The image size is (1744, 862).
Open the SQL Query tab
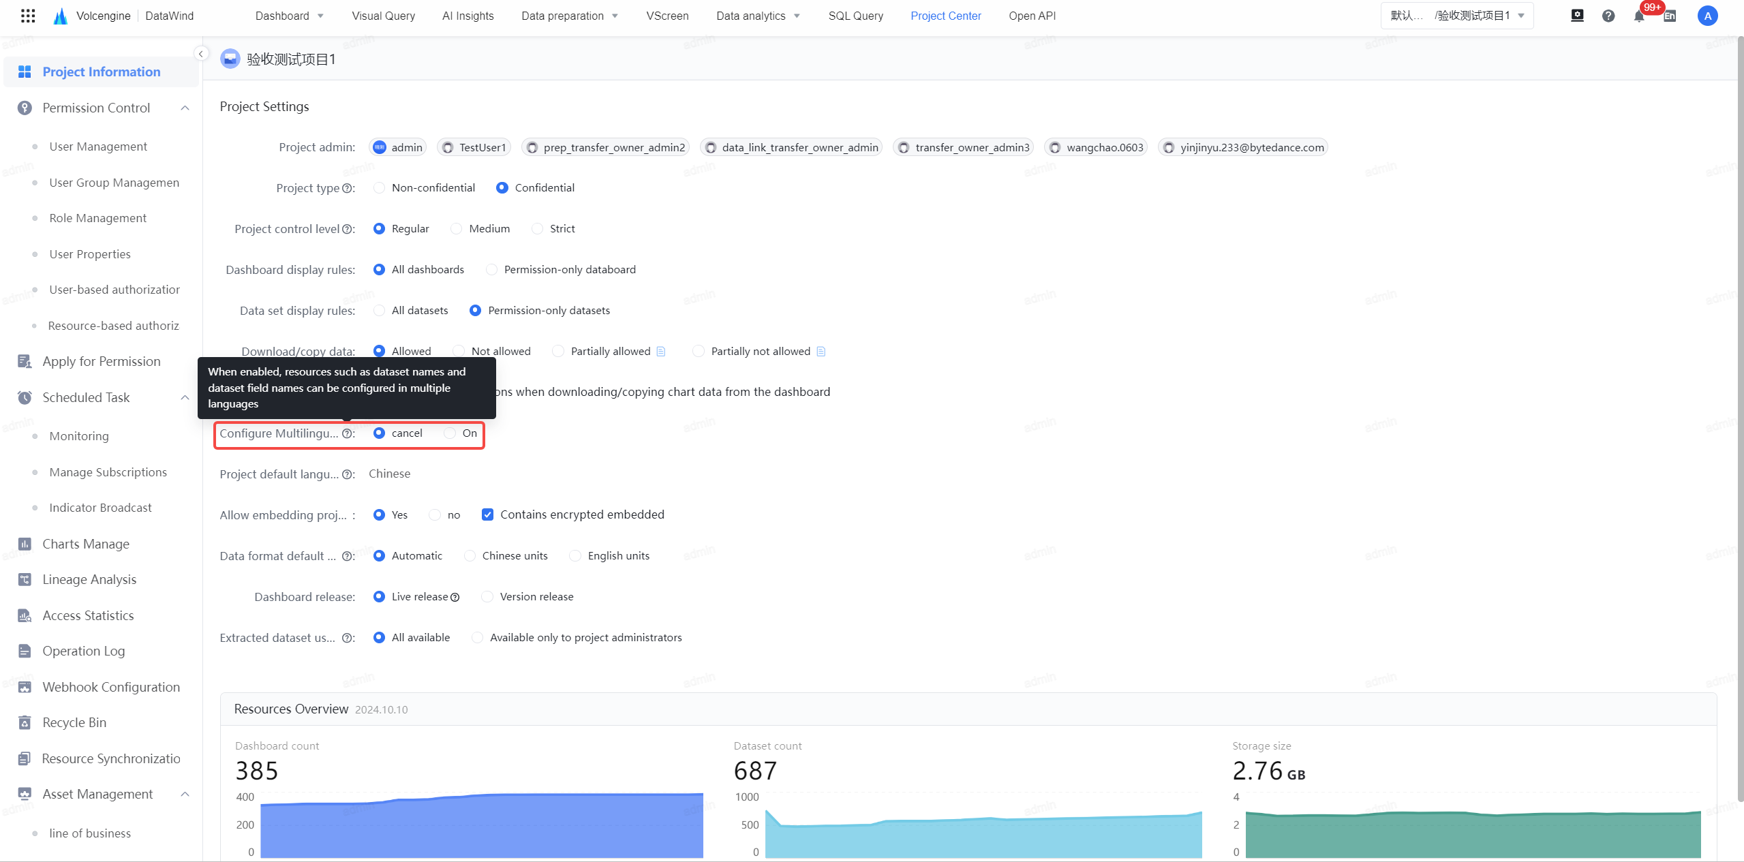click(855, 16)
